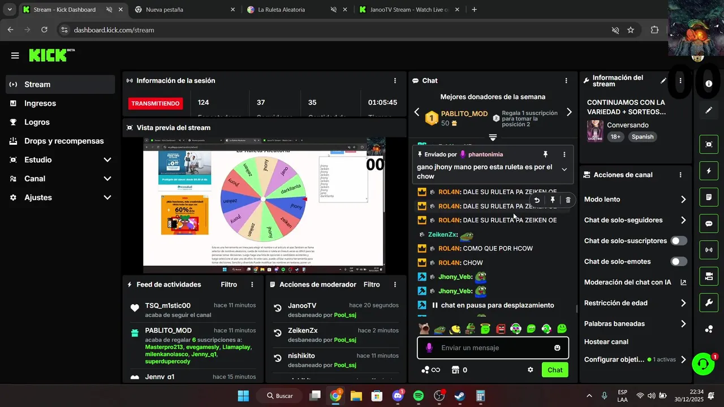
Task: Show previous top donor with left arrow
Action: [417, 112]
